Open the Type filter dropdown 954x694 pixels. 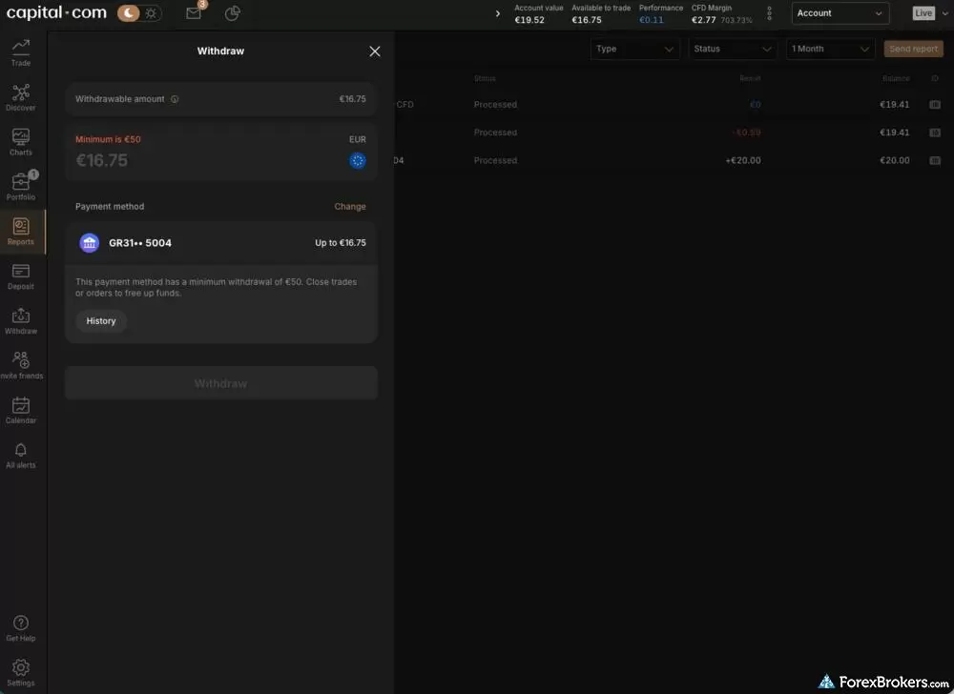click(634, 49)
